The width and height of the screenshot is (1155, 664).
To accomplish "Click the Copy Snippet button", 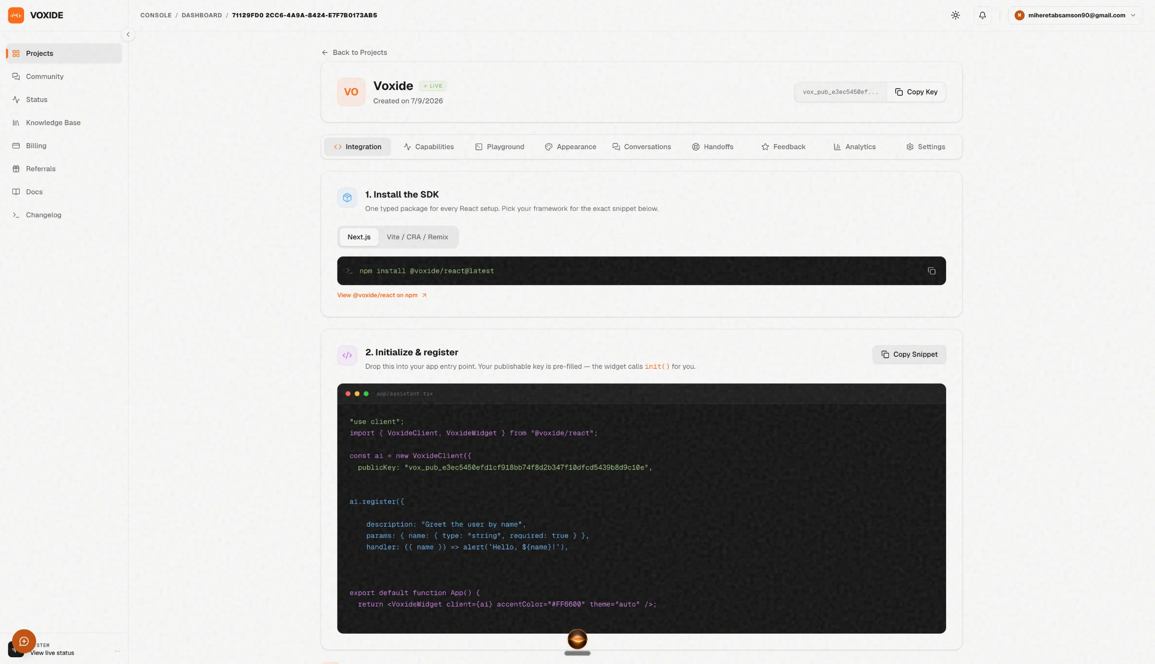I will (x=909, y=354).
